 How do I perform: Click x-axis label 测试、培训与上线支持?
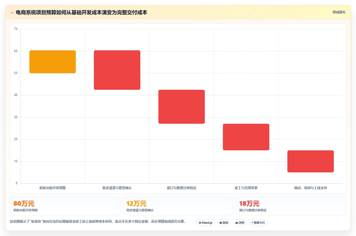(310, 188)
